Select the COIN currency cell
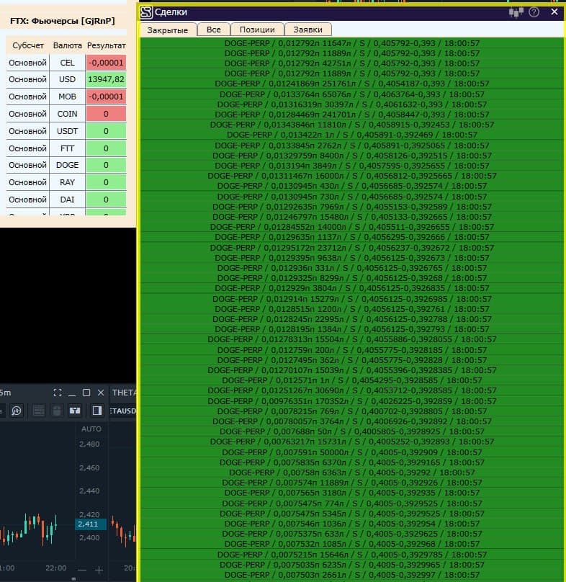 click(67, 114)
